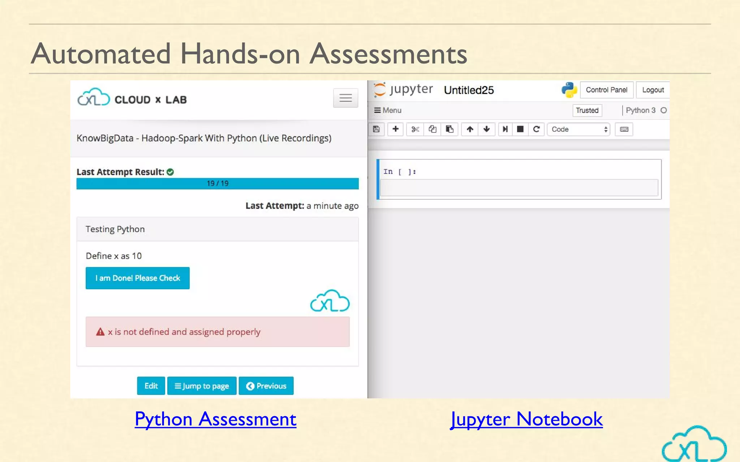Open the cell type Code dropdown
This screenshot has width=740, height=462.
(578, 129)
